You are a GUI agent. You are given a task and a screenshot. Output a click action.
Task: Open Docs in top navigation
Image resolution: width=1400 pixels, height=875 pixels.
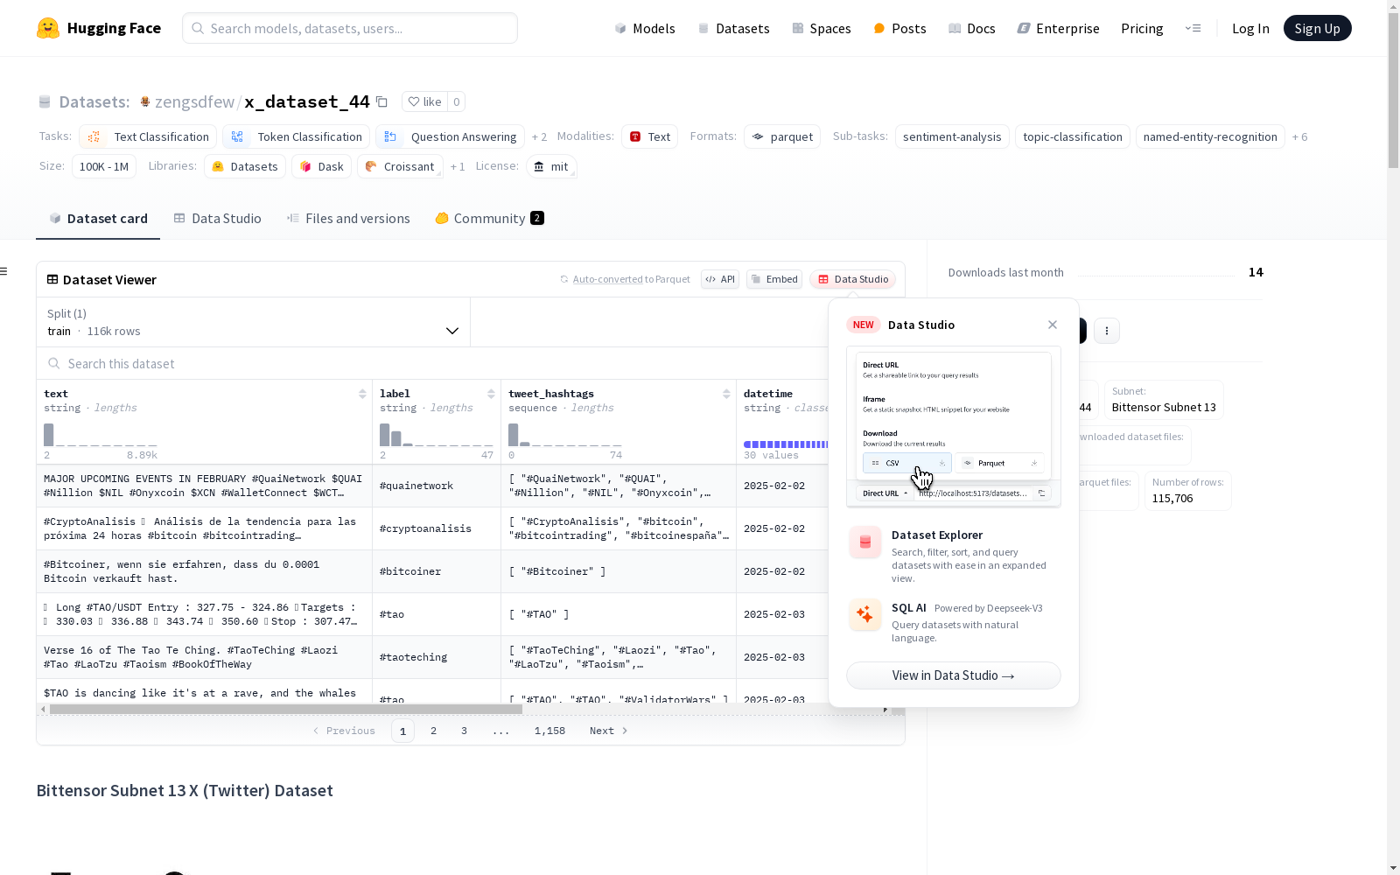(972, 28)
